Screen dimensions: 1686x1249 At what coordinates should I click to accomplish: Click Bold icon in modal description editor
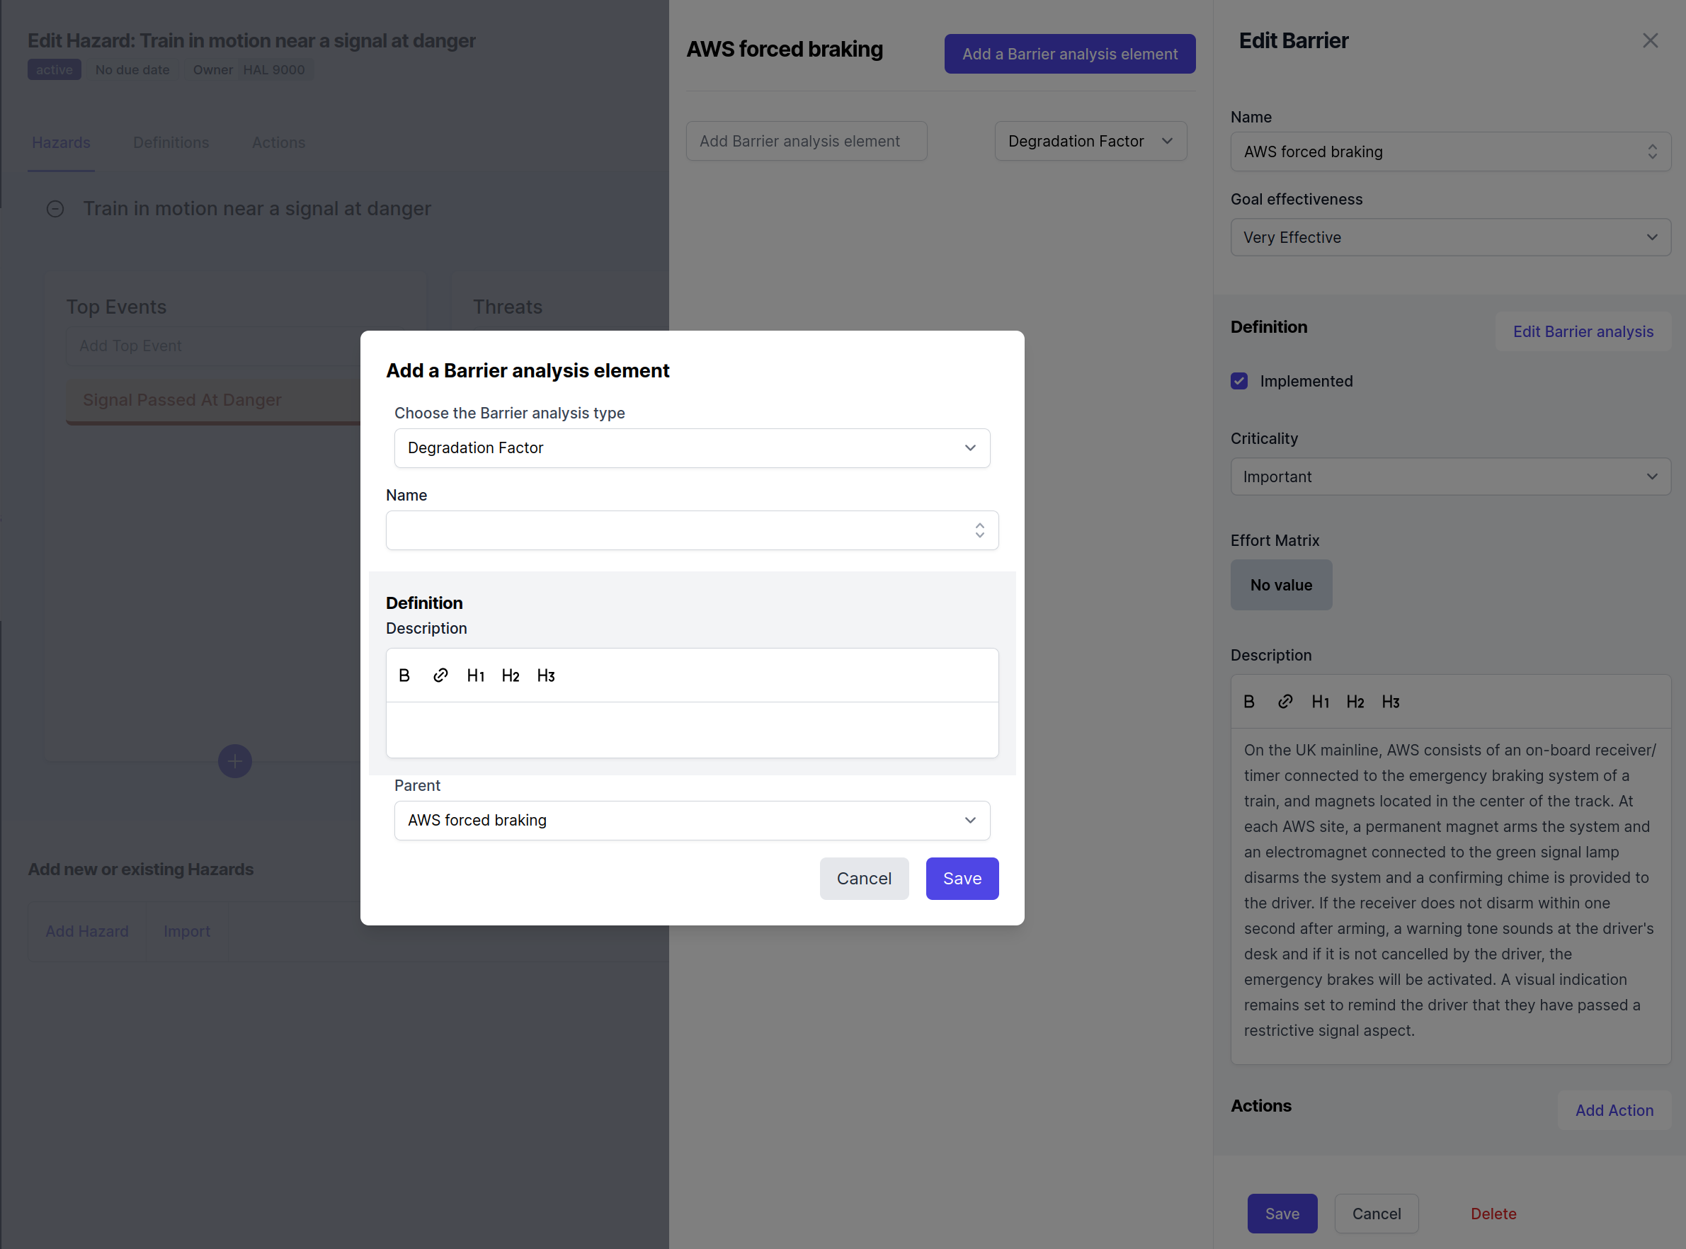(x=404, y=676)
